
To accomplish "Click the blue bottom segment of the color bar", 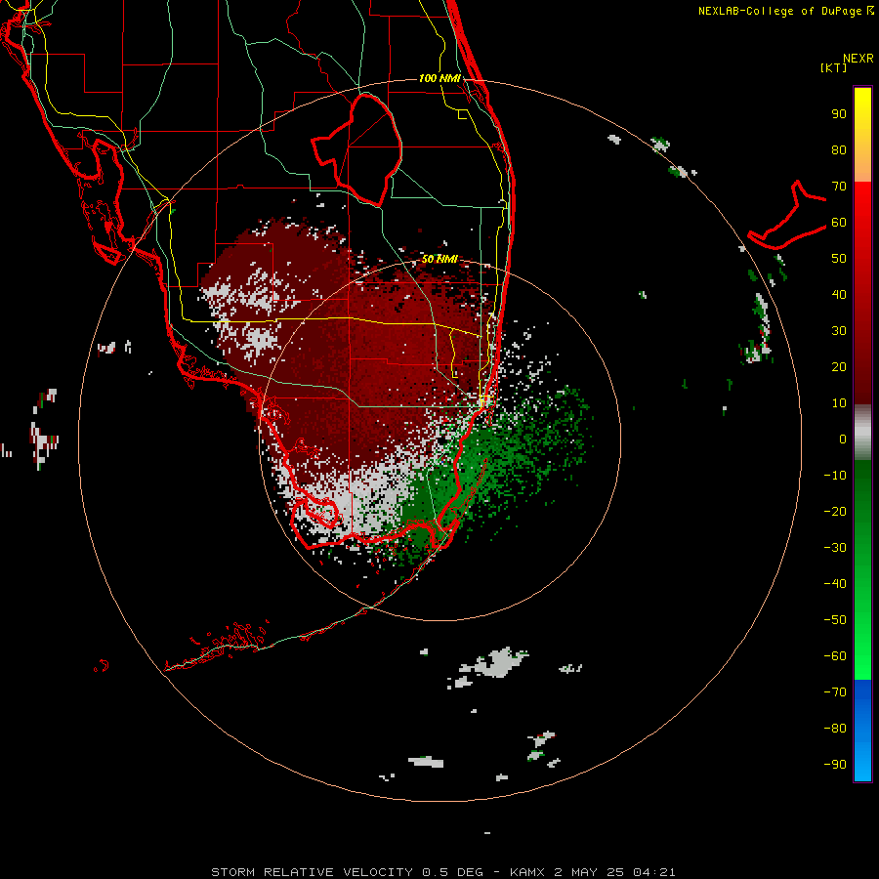I will coord(862,731).
